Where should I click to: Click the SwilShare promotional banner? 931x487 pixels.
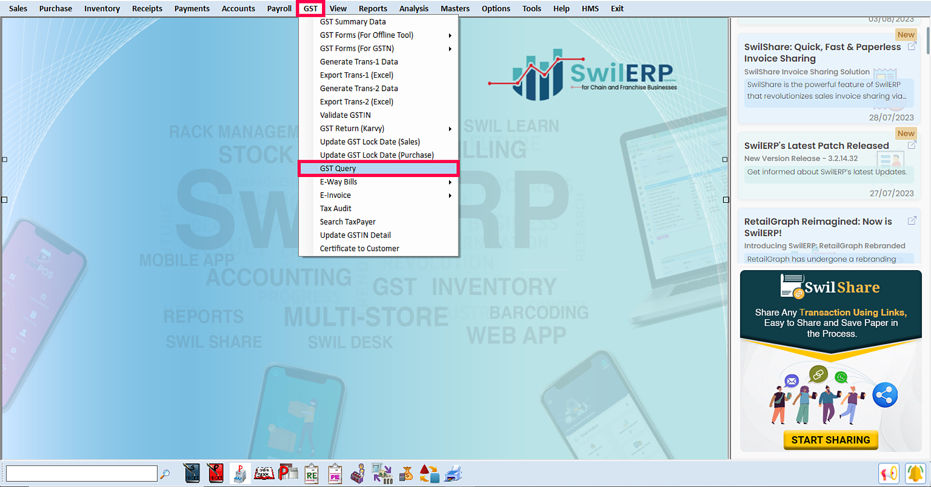[831, 361]
